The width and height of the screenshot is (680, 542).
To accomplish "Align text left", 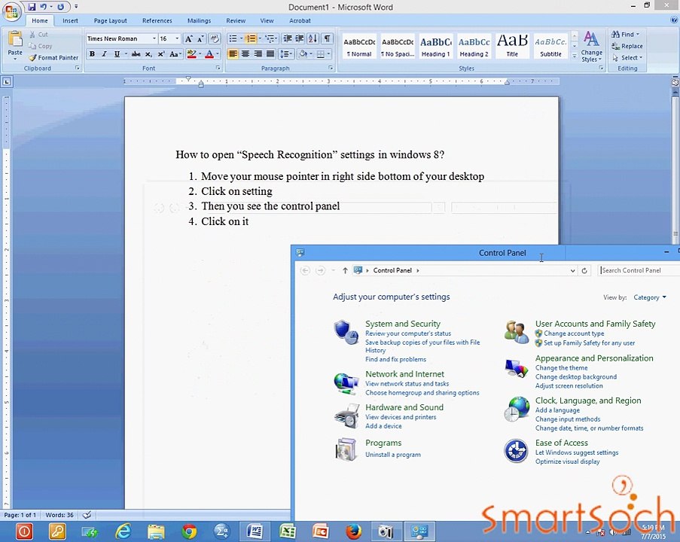I will point(233,54).
